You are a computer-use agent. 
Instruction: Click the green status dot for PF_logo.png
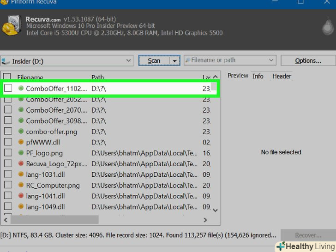[x=21, y=153]
